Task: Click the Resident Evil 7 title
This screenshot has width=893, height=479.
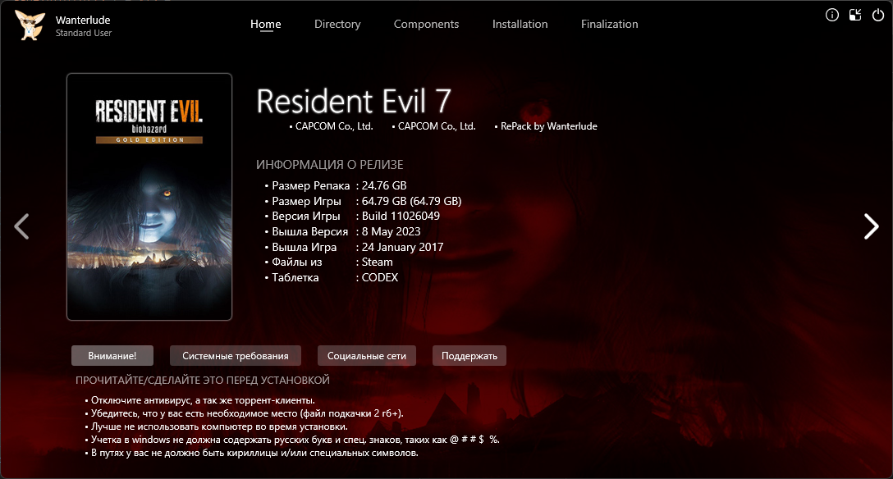Action: click(x=354, y=101)
